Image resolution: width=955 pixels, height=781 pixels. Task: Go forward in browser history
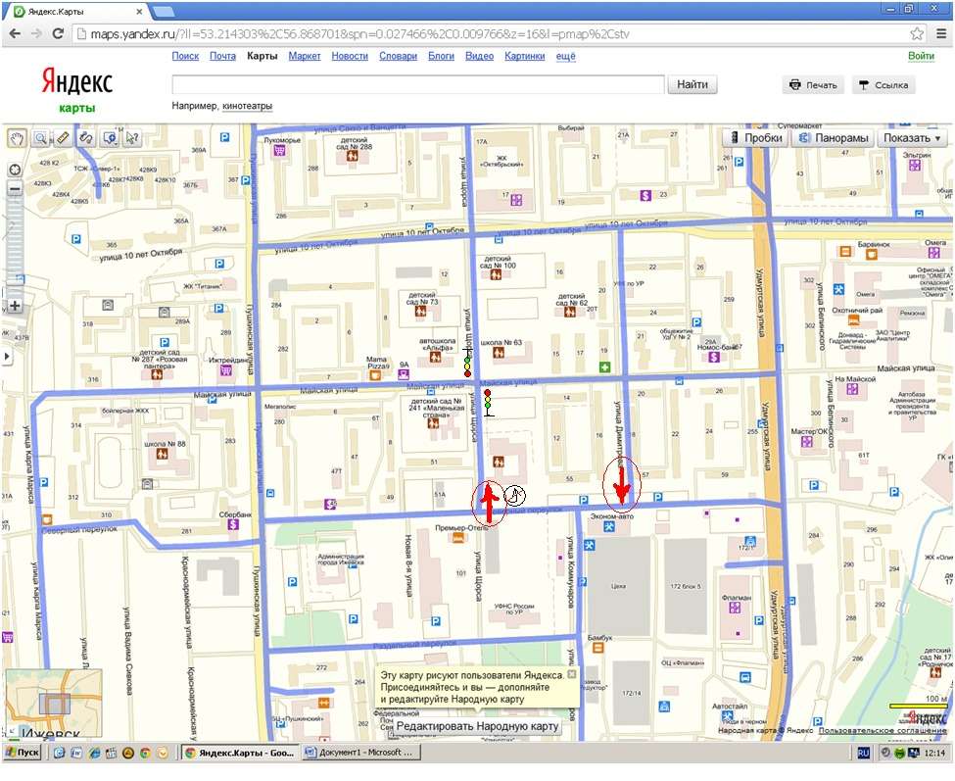[x=36, y=34]
